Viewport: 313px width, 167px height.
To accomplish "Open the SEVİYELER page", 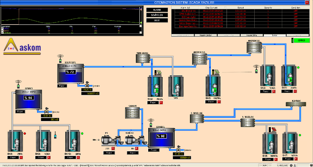I will (x=157, y=15).
